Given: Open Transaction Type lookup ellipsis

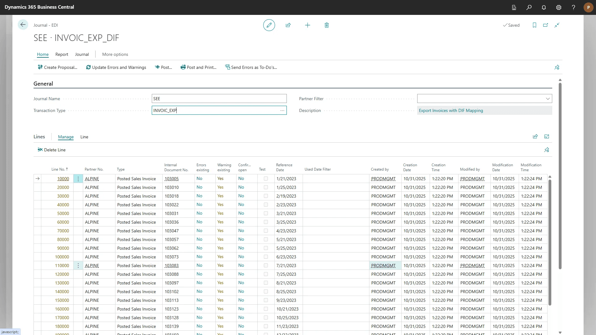Looking at the screenshot, I should point(282,110).
